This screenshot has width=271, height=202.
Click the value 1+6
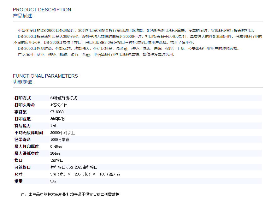click(x=53, y=126)
